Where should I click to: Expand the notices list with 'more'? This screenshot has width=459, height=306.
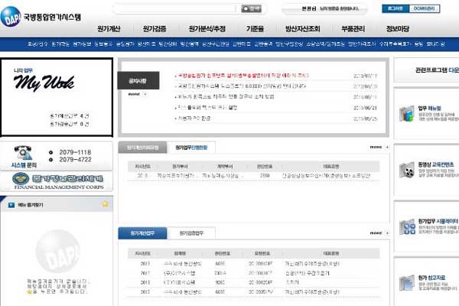click(135, 94)
